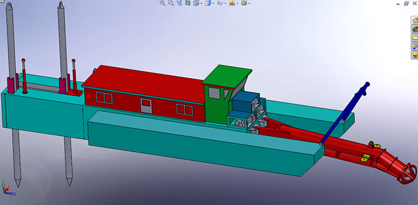Expand the Display Style dropdown arrow
Image resolution: width=418 pixels, height=205 pixels.
(x=213, y=3)
